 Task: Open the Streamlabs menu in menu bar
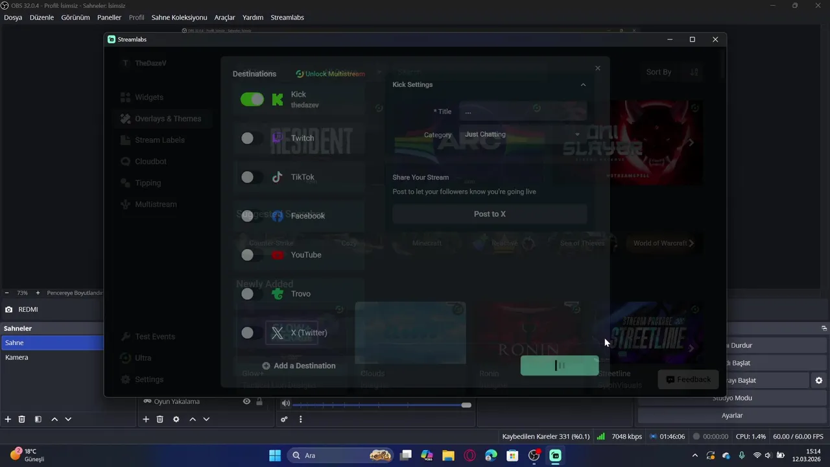coord(287,18)
